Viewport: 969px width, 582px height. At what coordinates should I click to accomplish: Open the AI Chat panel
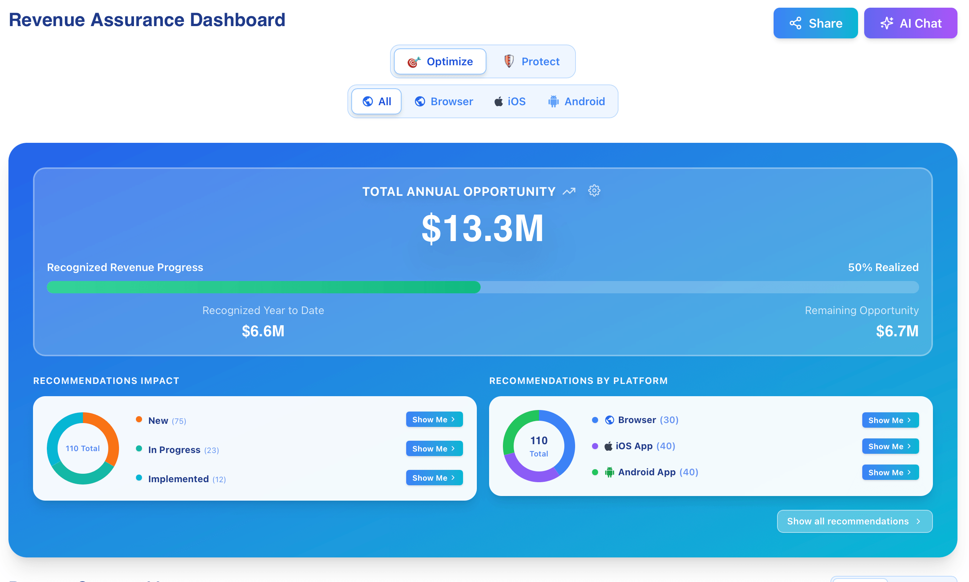(911, 23)
